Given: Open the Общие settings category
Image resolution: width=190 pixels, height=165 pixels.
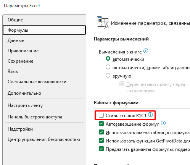Looking at the screenshot, I should (44, 20).
